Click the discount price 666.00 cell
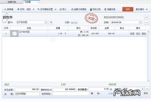Image resolution: width=151 pixels, height=101 pixels. [83, 35]
